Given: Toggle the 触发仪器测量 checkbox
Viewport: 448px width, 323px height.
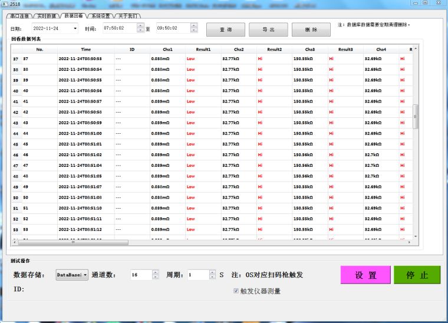Looking at the screenshot, I should tap(237, 291).
